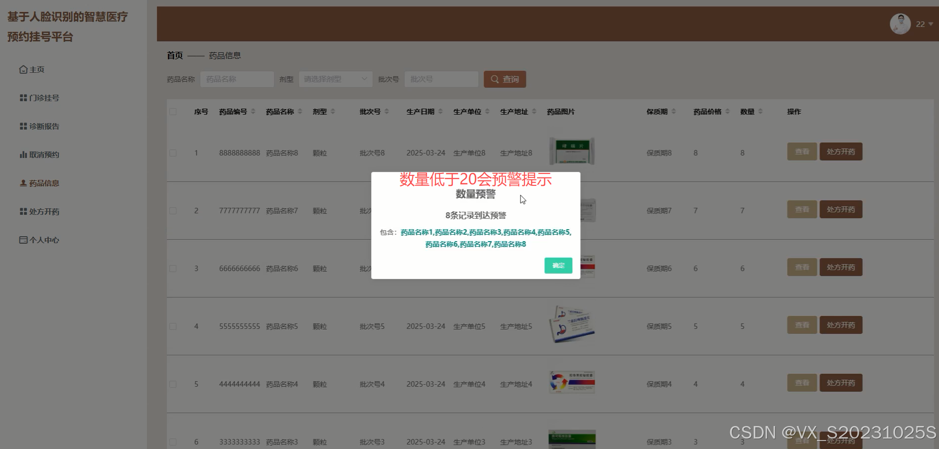Click the person icon beside 药品信息
The width and height of the screenshot is (939, 449).
(23, 183)
